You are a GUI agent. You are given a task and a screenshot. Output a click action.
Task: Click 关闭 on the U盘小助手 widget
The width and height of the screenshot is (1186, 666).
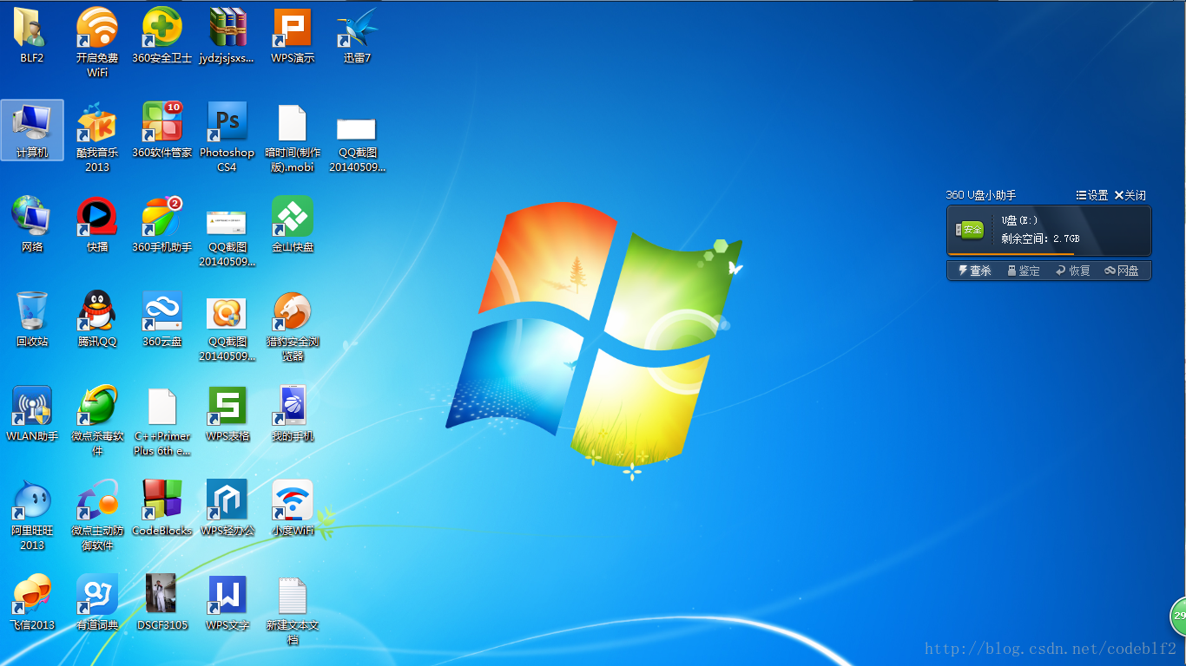click(1130, 195)
